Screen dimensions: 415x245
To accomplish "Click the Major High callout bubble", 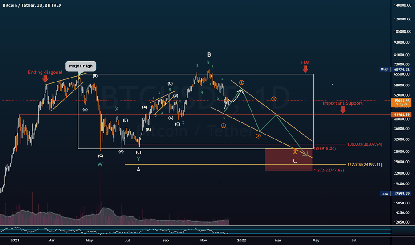I will (x=81, y=66).
